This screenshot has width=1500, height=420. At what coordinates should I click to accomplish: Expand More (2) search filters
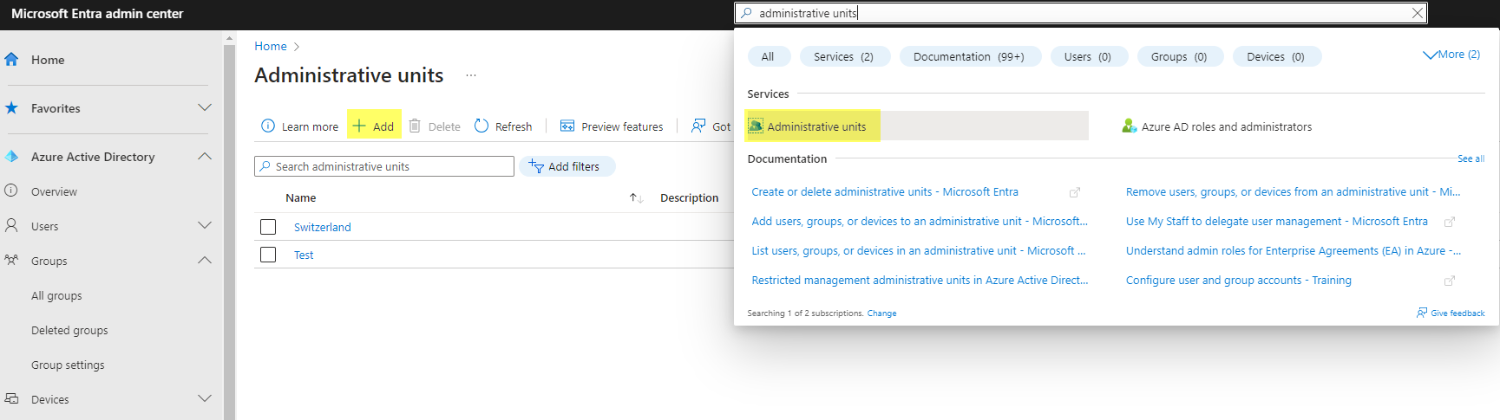pyautogui.click(x=1451, y=55)
